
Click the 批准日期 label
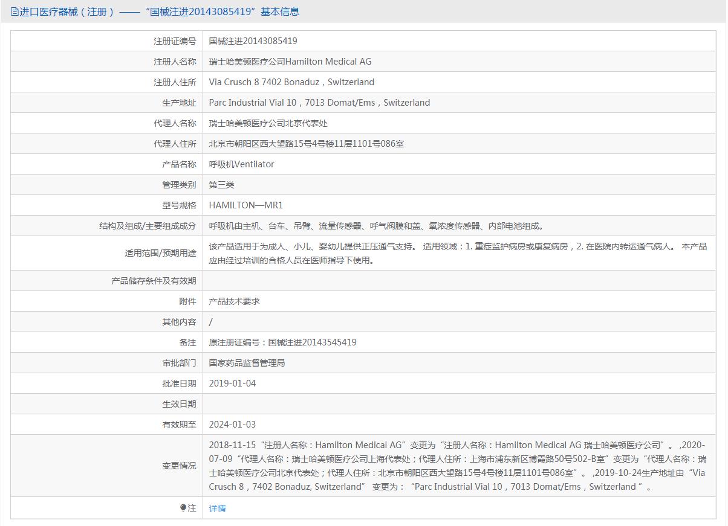tap(180, 383)
